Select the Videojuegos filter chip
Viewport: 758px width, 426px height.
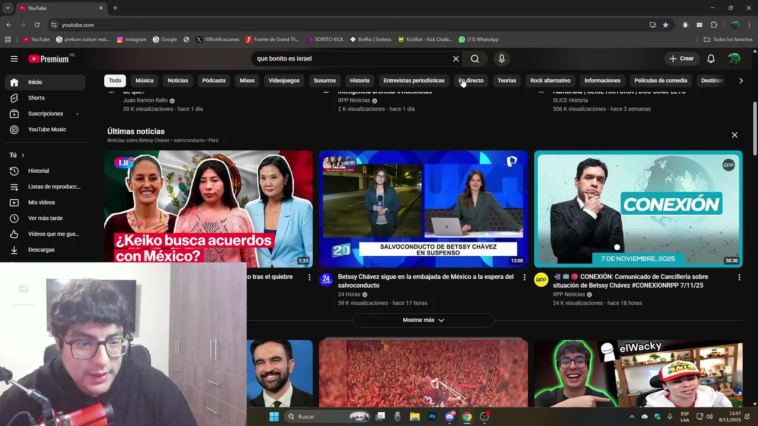tap(284, 80)
